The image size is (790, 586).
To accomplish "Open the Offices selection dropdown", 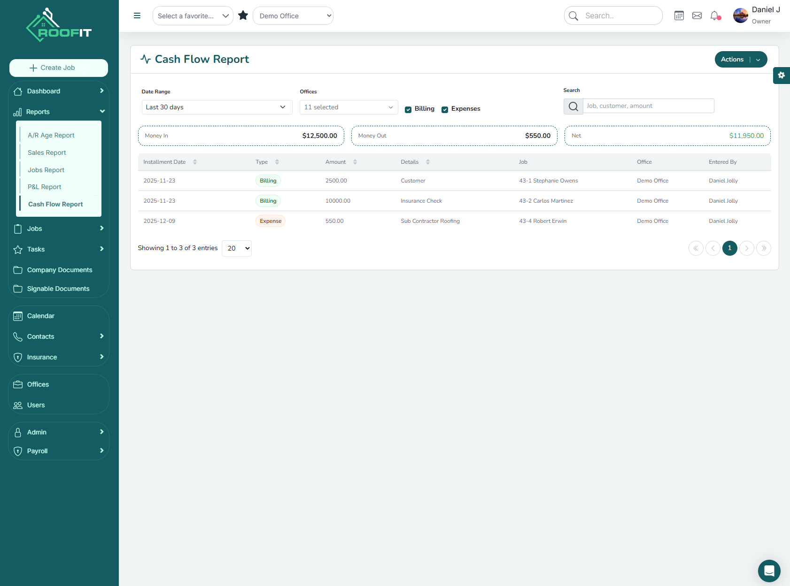I will [x=348, y=107].
